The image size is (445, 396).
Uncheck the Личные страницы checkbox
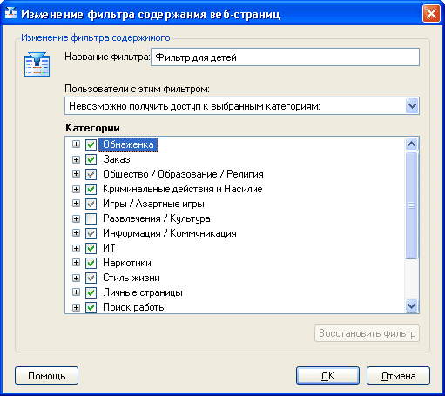pos(91,292)
